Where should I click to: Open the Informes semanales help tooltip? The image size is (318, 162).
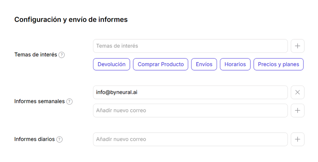[69, 102]
